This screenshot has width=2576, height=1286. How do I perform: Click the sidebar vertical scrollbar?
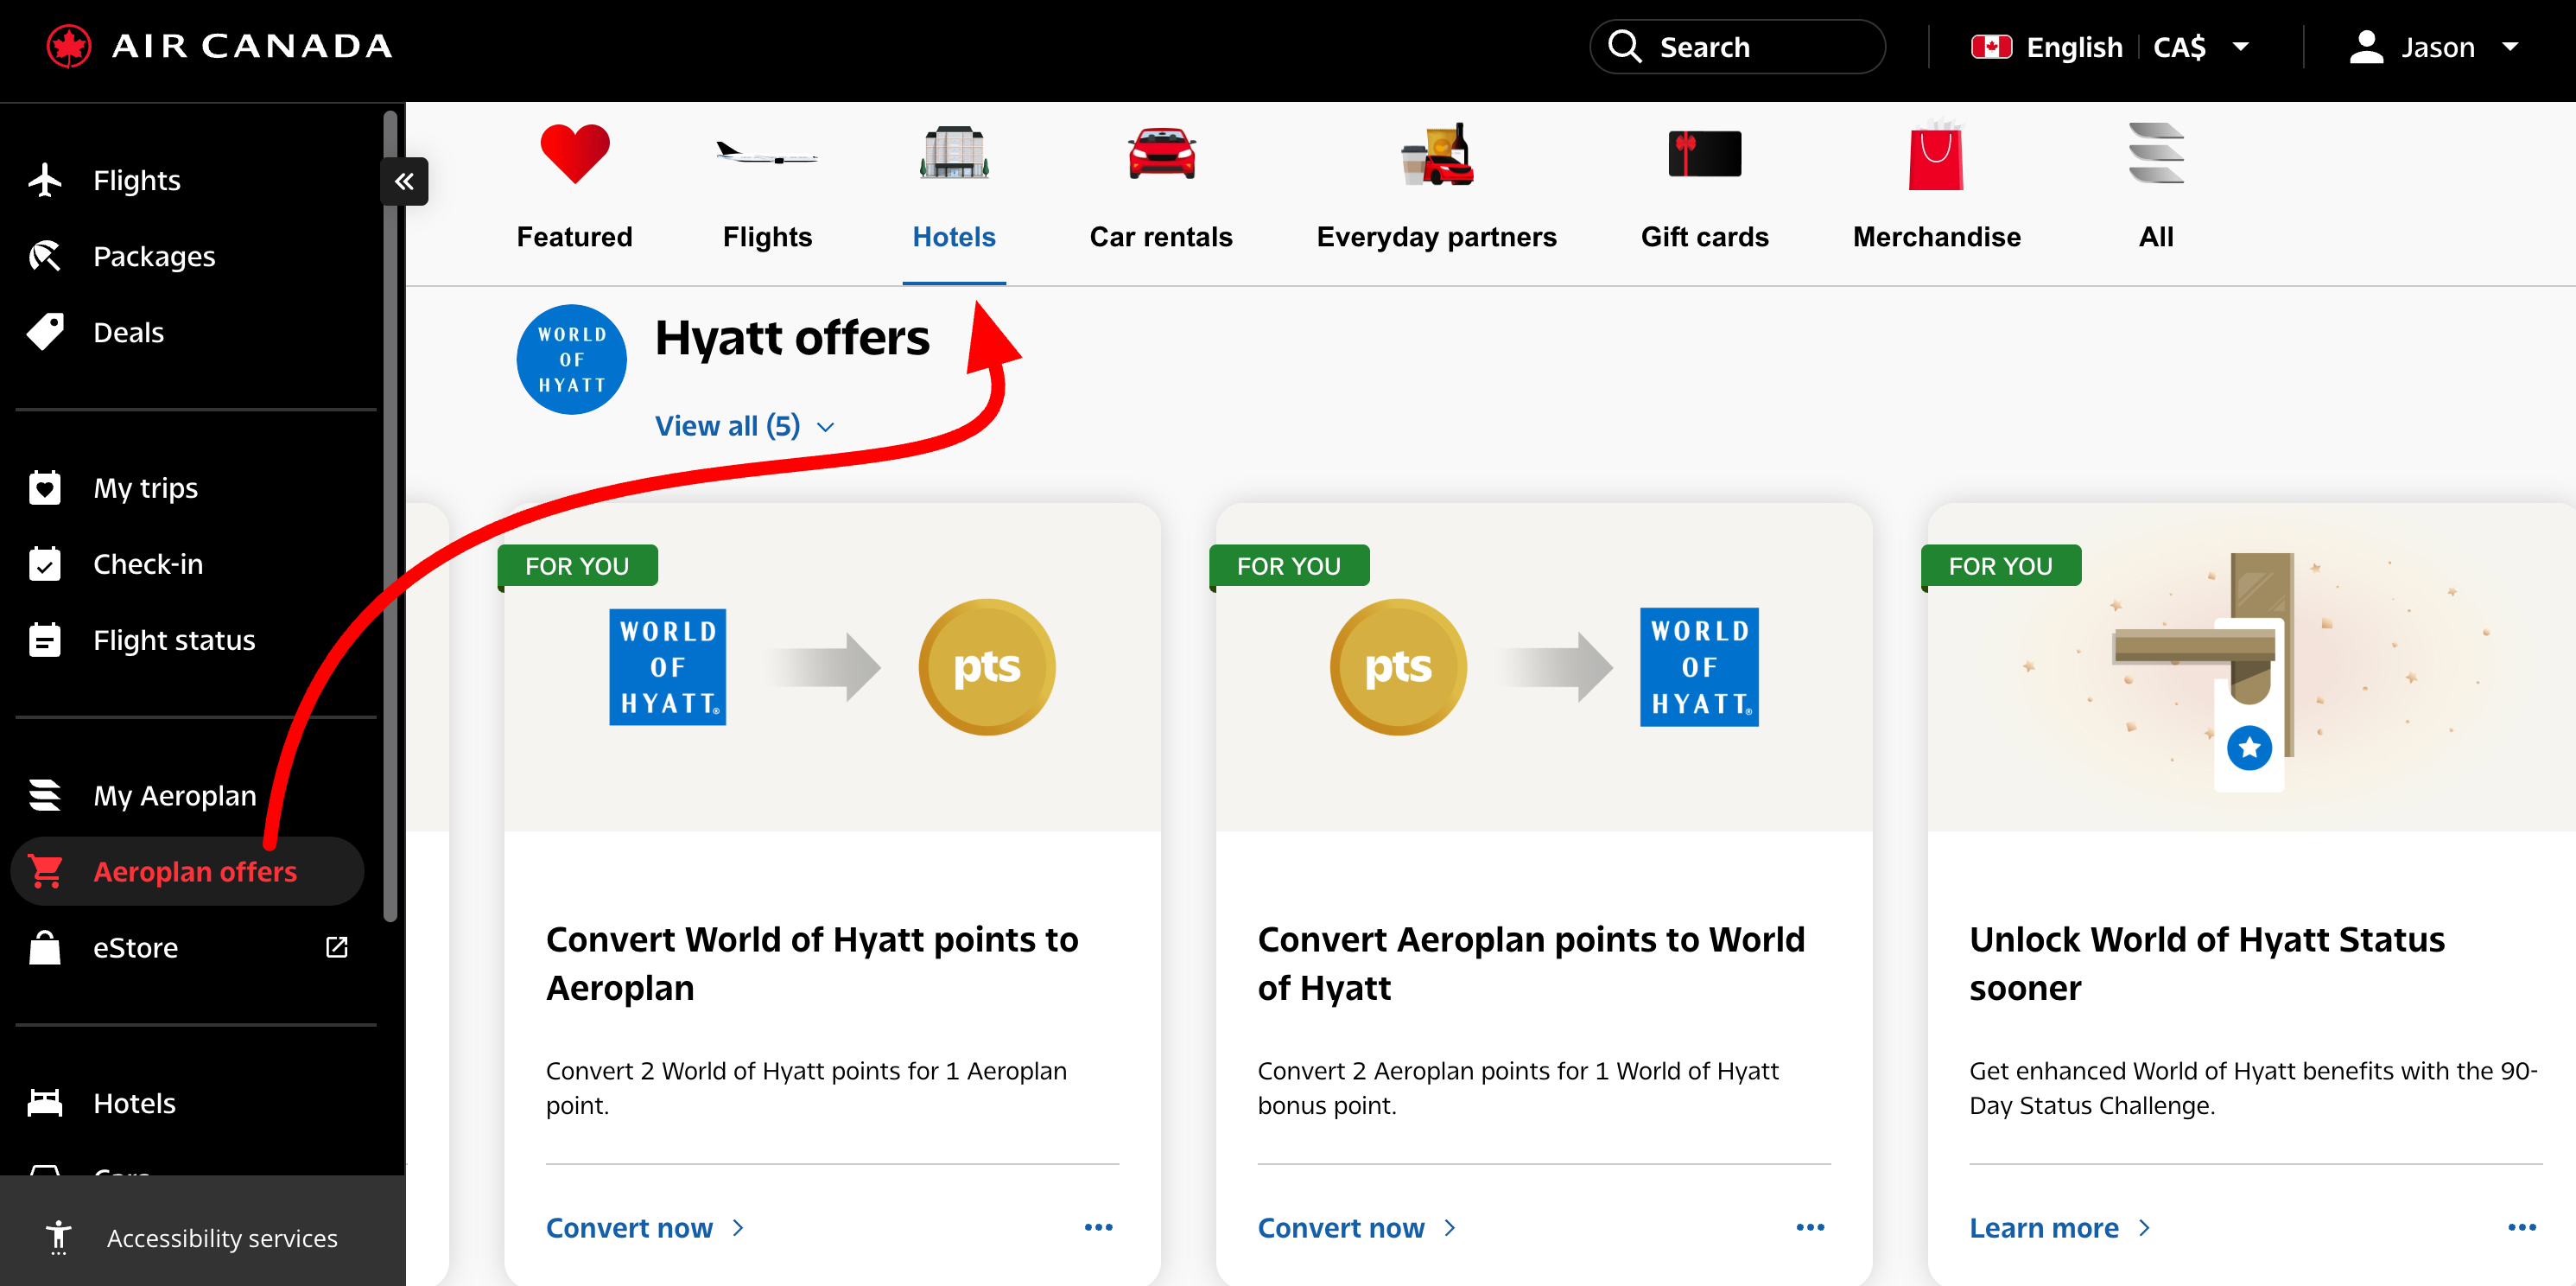coord(390,515)
